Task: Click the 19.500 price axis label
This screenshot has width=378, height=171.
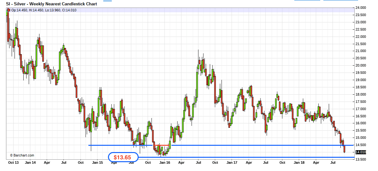Action: point(361,73)
